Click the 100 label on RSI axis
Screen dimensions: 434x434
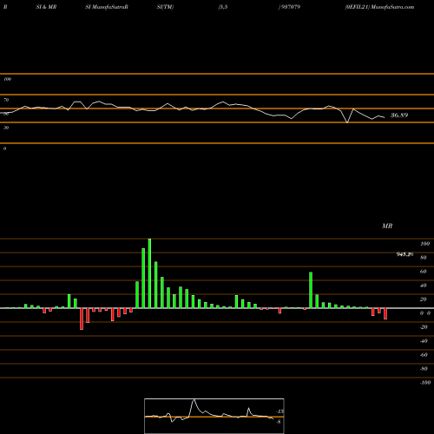(7, 79)
